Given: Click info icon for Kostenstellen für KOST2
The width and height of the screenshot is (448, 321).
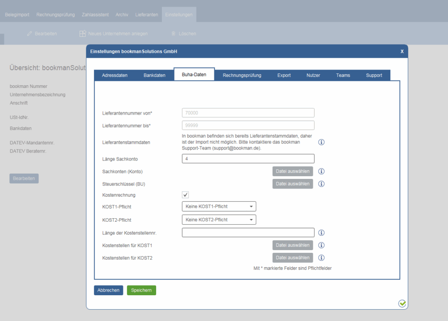Looking at the screenshot, I should click(322, 258).
